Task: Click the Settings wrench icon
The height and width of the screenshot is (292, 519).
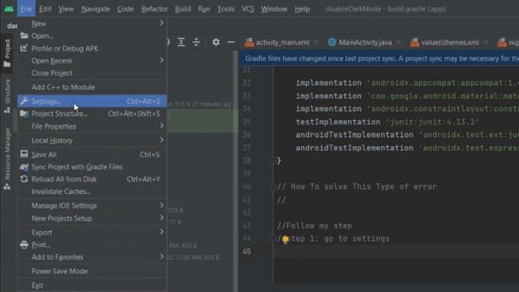Action: pyautogui.click(x=24, y=101)
